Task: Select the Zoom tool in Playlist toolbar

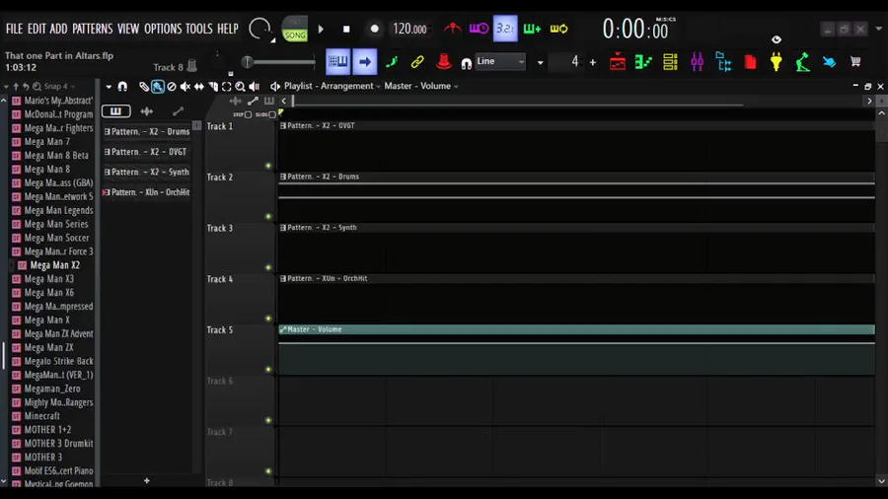Action: [x=240, y=87]
